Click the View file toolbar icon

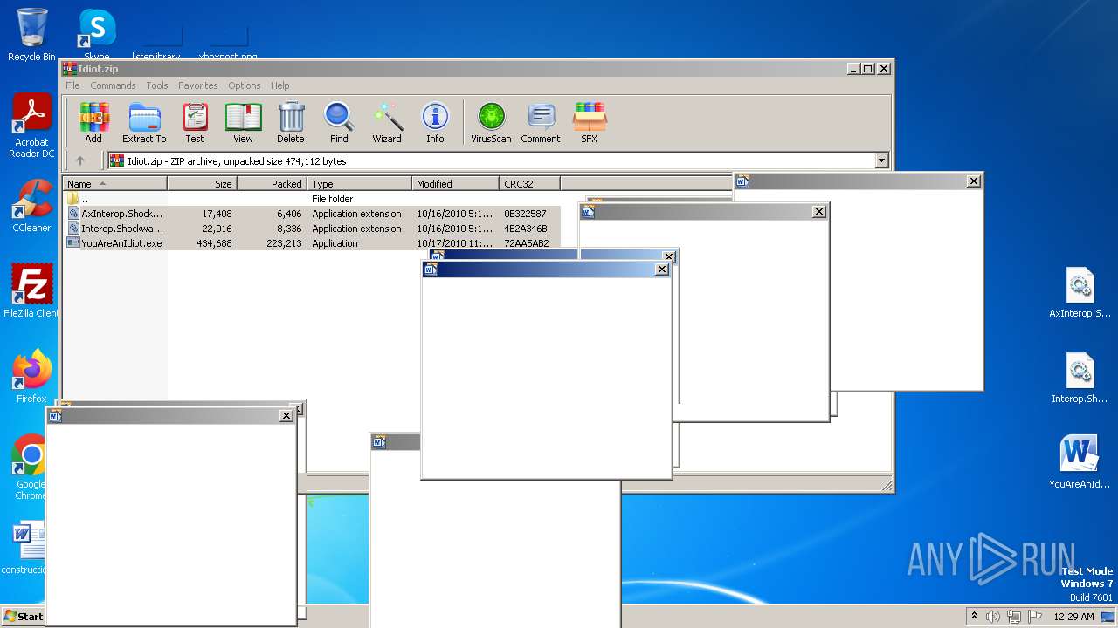pyautogui.click(x=243, y=122)
